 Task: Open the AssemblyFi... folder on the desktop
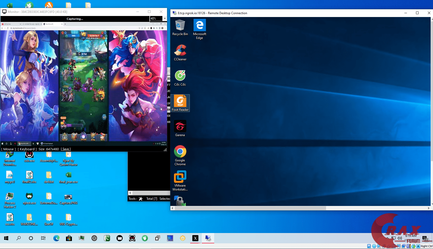[49, 157]
